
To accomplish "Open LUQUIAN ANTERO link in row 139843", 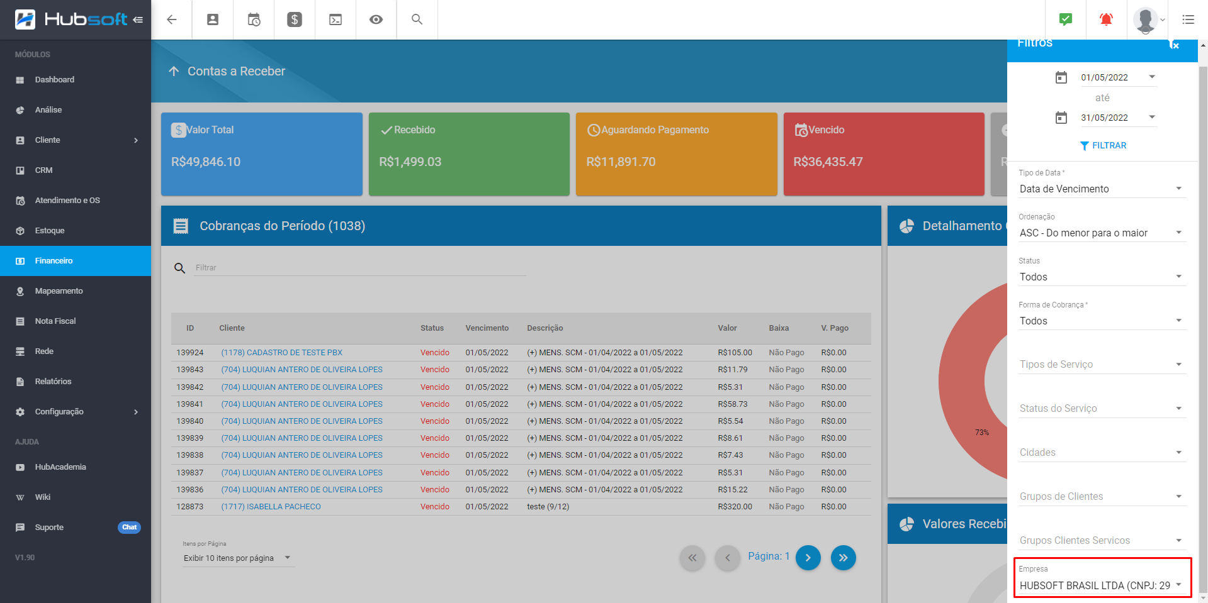I will coord(302,370).
